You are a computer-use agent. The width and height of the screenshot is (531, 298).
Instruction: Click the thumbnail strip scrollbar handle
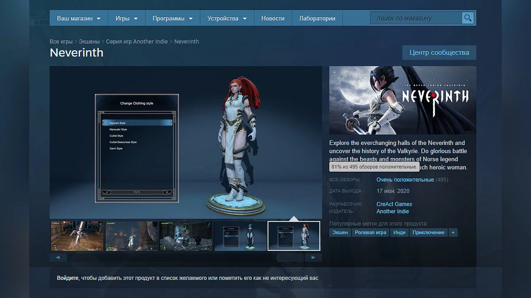290,257
